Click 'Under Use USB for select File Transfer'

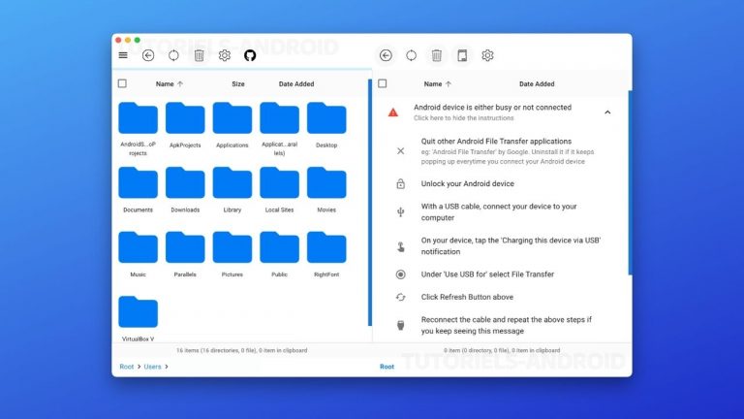pos(487,274)
